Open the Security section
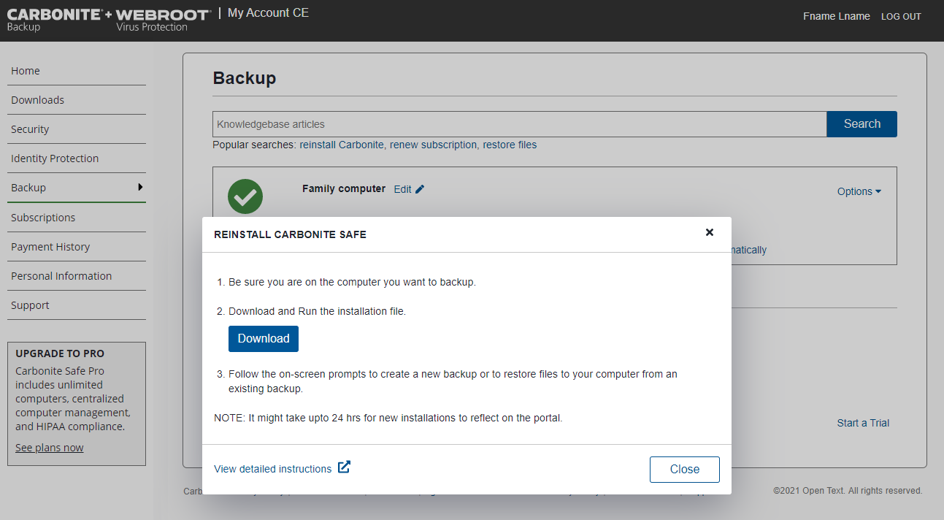This screenshot has height=520, width=944. click(30, 129)
